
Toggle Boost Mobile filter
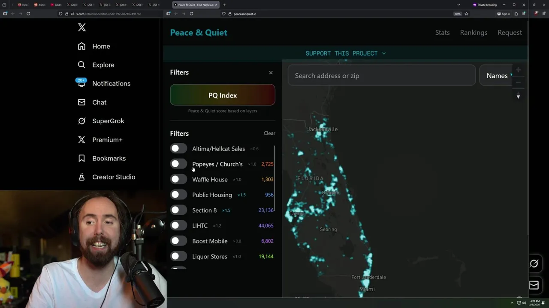178,241
